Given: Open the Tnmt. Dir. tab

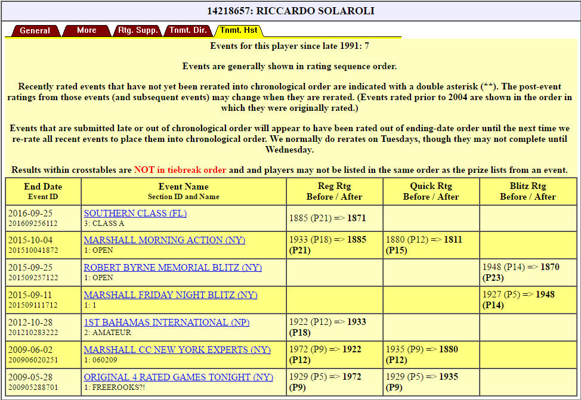Looking at the screenshot, I should click(x=188, y=30).
